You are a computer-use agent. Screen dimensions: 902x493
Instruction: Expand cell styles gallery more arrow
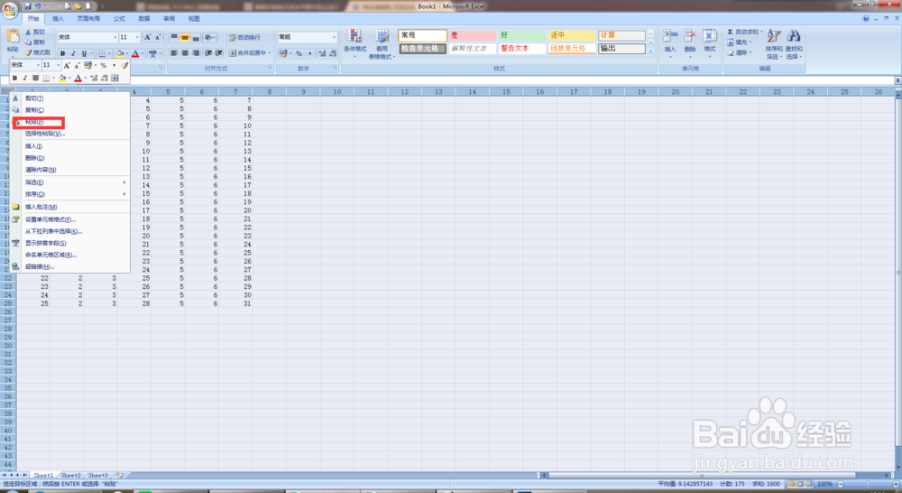click(x=651, y=51)
